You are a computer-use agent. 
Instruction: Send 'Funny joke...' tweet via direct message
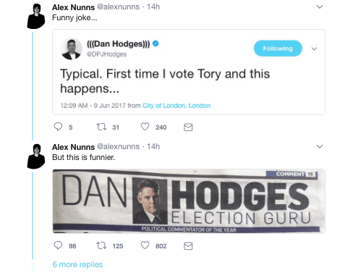click(188, 127)
